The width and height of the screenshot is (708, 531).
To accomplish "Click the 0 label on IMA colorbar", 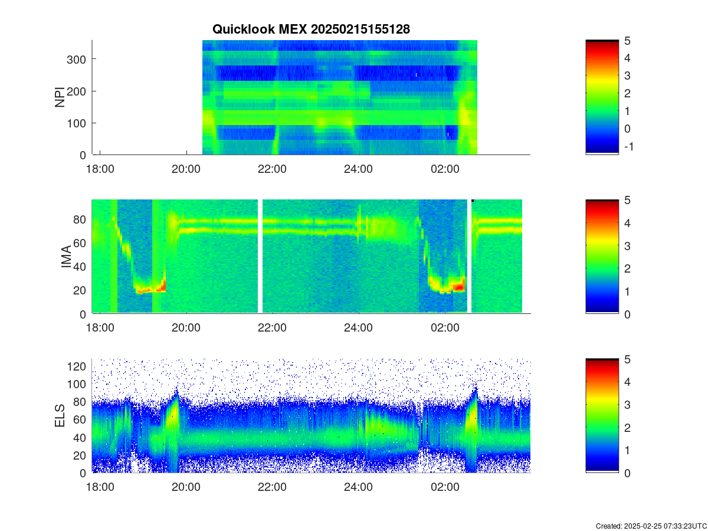I will pos(628,314).
